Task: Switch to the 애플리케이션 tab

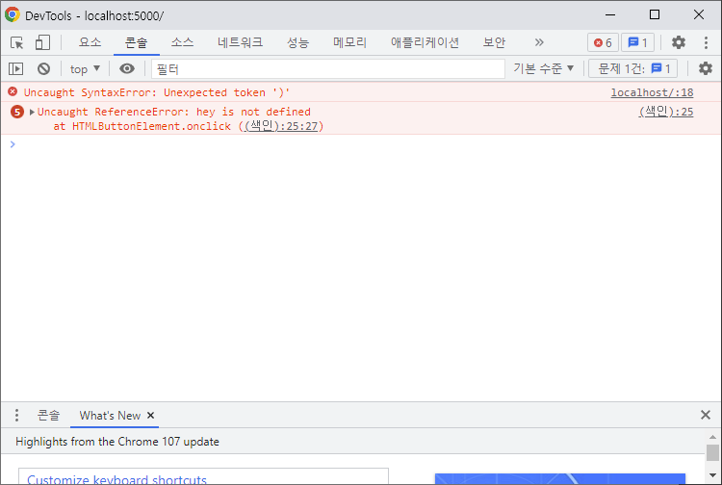Action: click(x=425, y=42)
